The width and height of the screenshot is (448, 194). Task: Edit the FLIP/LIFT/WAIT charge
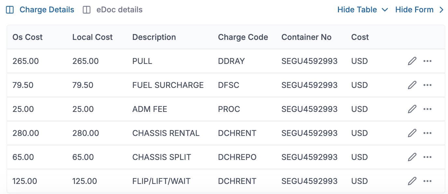412,181
